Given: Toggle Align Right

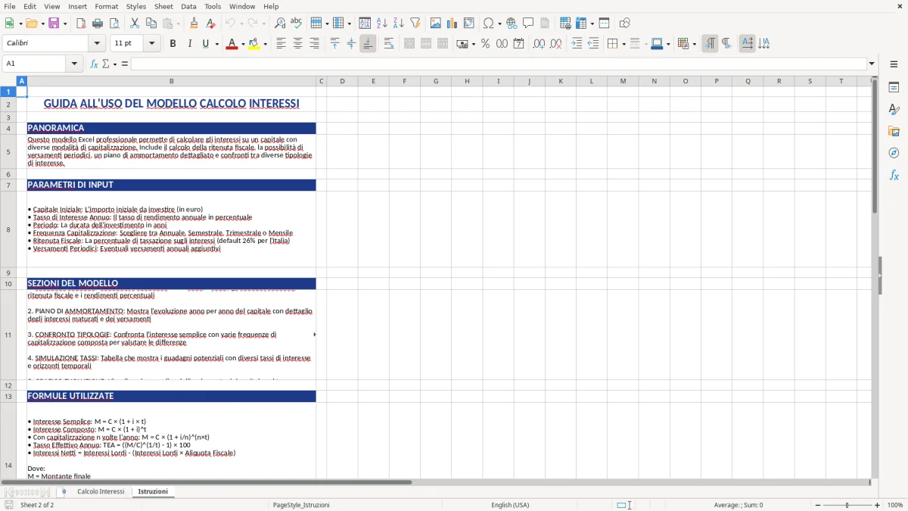Looking at the screenshot, I should pos(314,44).
